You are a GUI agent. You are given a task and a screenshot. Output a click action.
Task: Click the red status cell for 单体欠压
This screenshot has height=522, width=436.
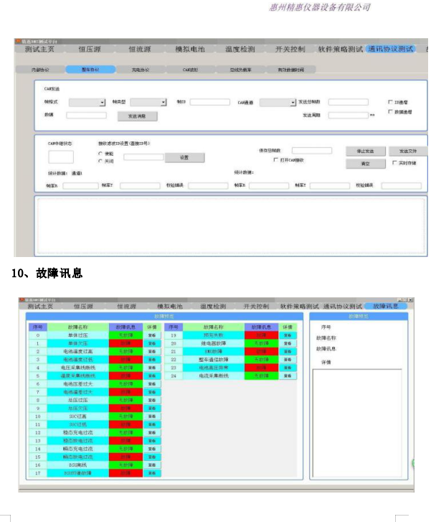(125, 343)
